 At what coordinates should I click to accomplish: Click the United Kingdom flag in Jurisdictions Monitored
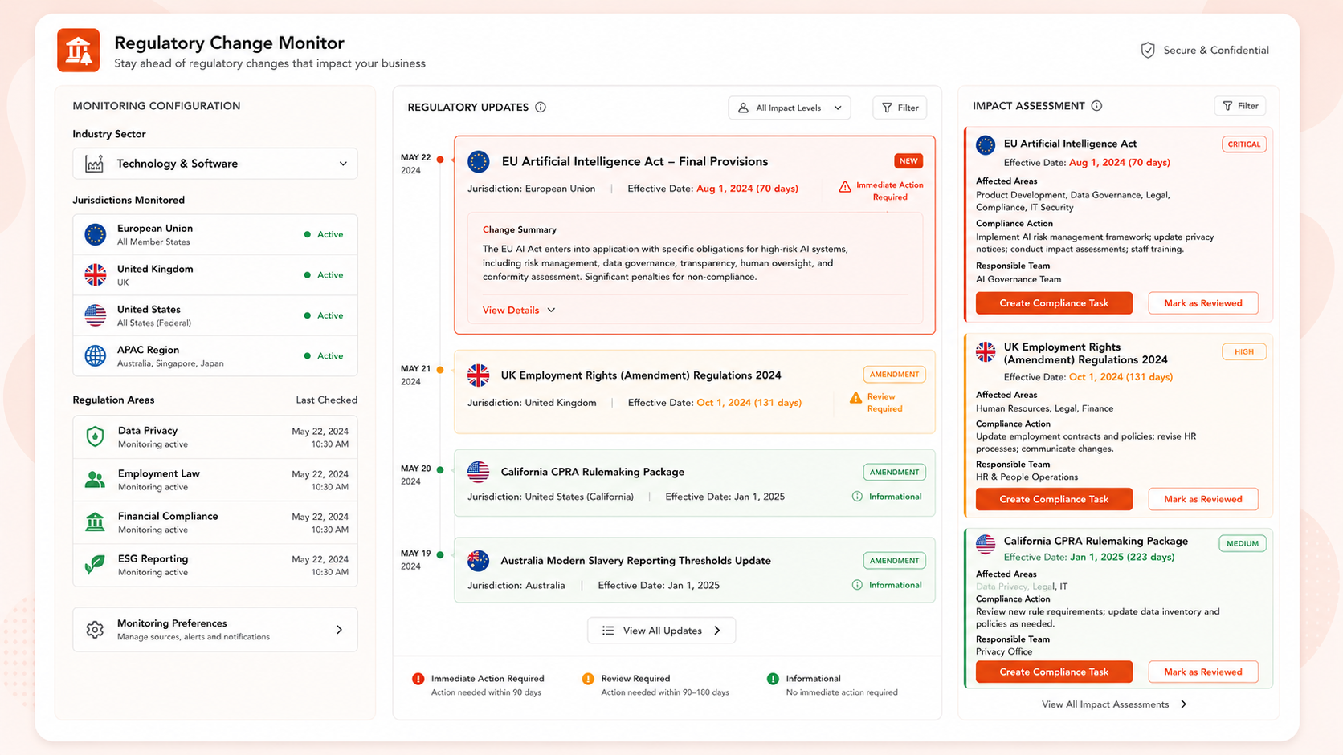[x=96, y=274]
